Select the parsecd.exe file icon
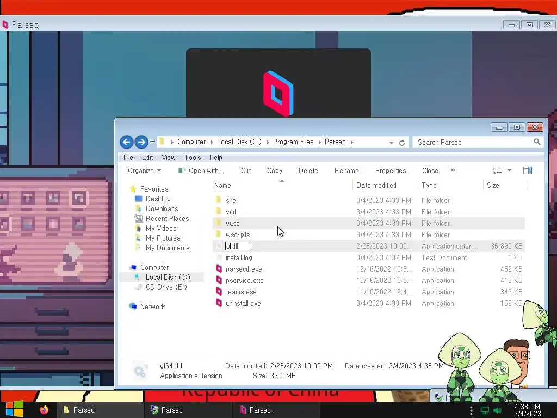The image size is (557, 418). point(219,269)
